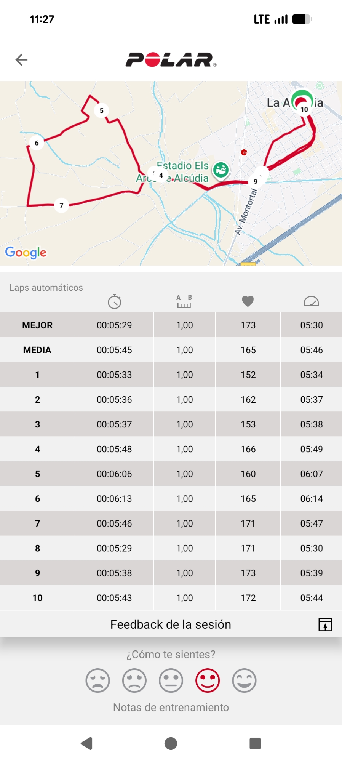Open the Google logo link on map
342x762 pixels.
[x=26, y=252]
